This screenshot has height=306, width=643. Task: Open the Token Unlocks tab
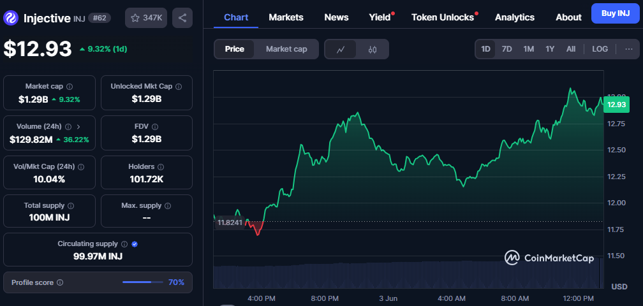click(x=443, y=17)
